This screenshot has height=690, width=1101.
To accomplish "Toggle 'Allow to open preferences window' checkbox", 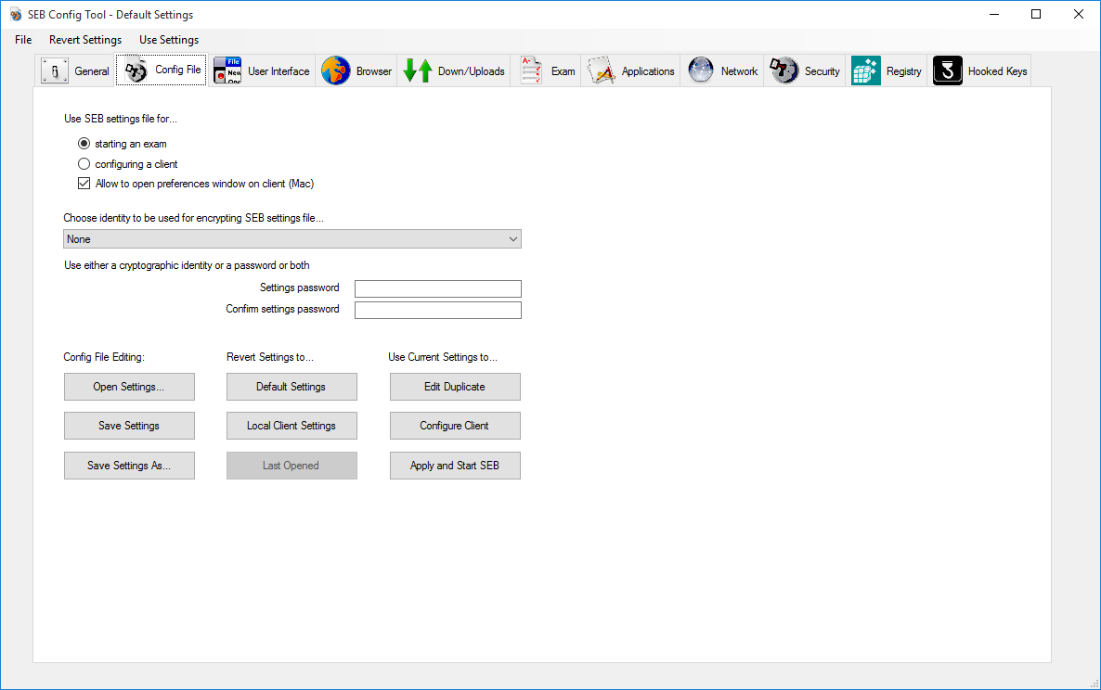I will coord(84,184).
